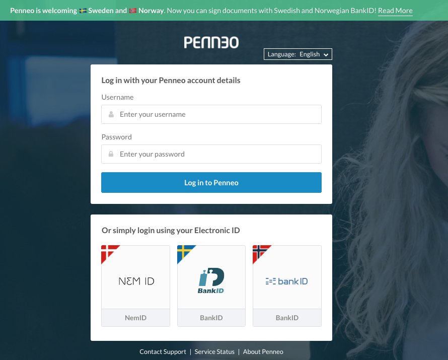Click the Penneo logo at top
448x360 pixels.
[211, 42]
